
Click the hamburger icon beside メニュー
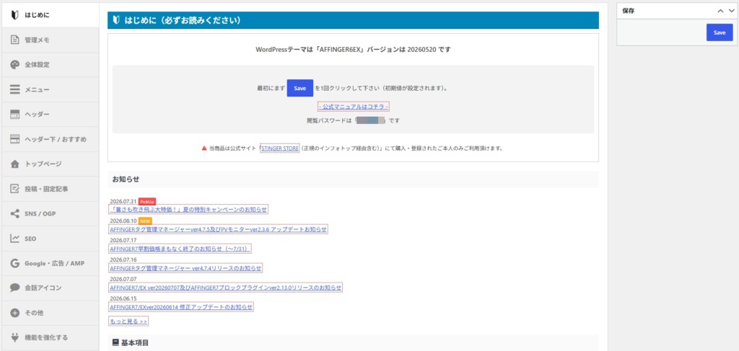click(14, 89)
